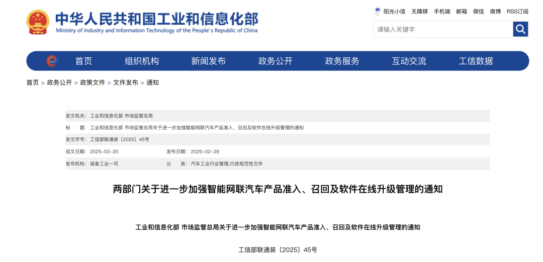Click the 阳光小信 top link
The image size is (543, 262).
click(x=395, y=12)
